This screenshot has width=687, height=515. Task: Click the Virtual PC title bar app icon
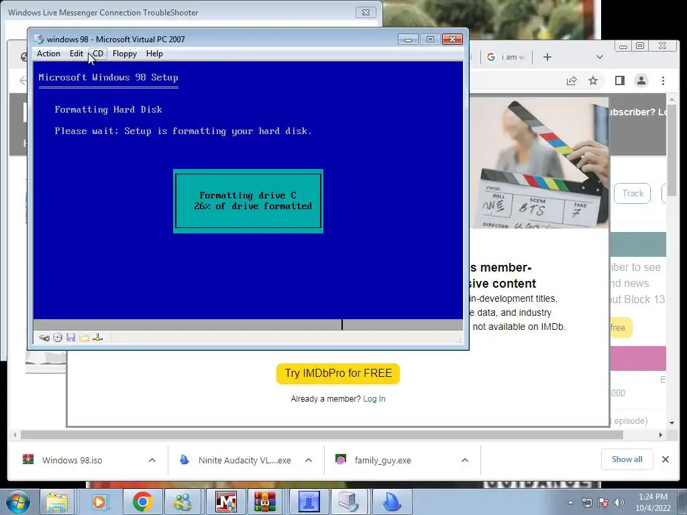[38, 39]
